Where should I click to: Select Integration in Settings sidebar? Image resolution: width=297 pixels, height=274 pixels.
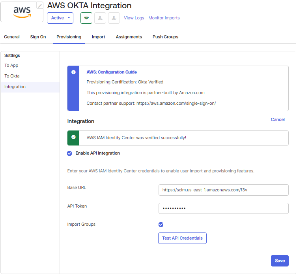tap(30, 87)
